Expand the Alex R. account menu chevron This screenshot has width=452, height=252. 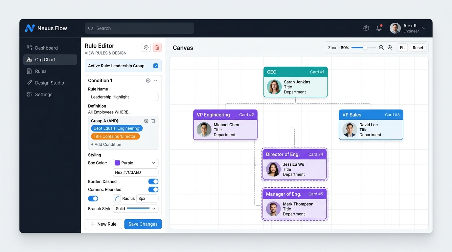[424, 28]
